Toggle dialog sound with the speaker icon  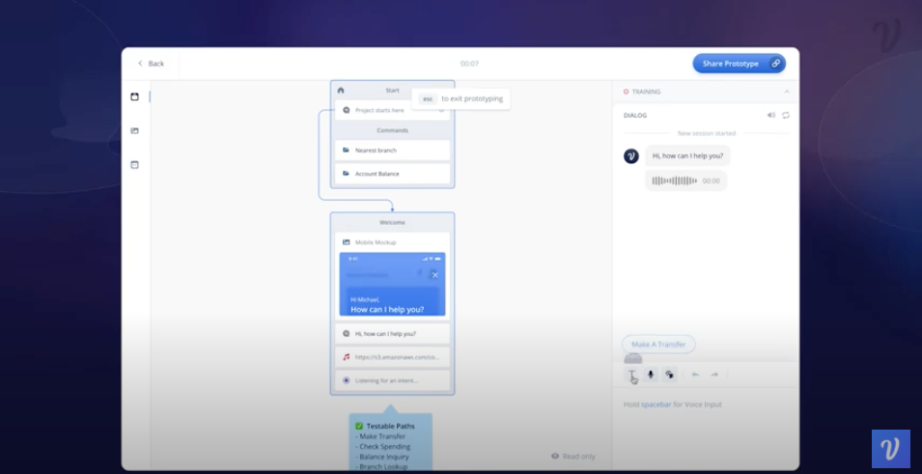pos(770,115)
